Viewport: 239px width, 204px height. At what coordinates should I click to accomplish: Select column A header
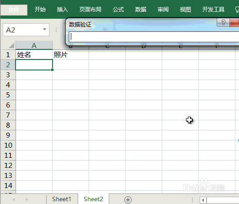(34, 45)
